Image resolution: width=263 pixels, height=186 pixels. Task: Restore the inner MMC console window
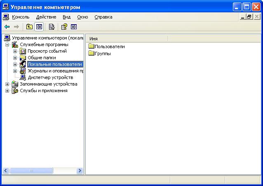[249, 17]
